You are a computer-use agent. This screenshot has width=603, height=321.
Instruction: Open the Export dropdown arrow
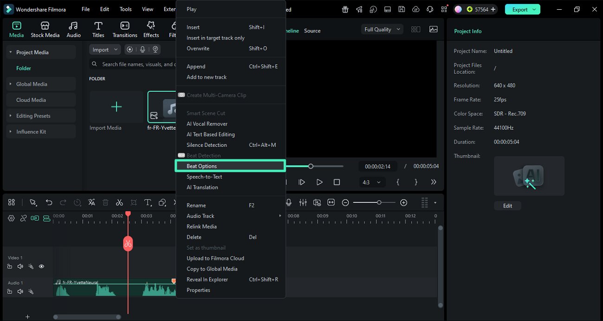point(535,9)
